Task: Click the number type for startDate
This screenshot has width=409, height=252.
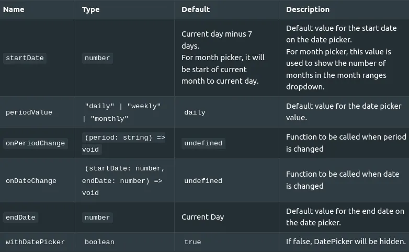Action: click(x=97, y=58)
